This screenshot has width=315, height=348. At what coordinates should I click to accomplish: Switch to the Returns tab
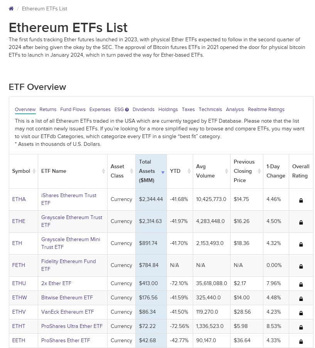pos(48,110)
